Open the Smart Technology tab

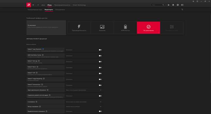pos(79,5)
